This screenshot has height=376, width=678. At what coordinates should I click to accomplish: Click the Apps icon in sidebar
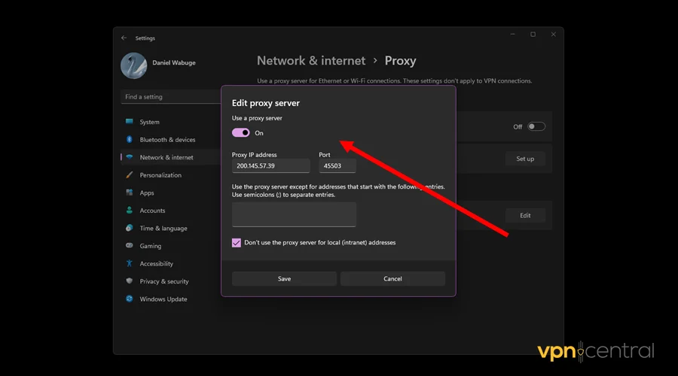[x=130, y=193]
